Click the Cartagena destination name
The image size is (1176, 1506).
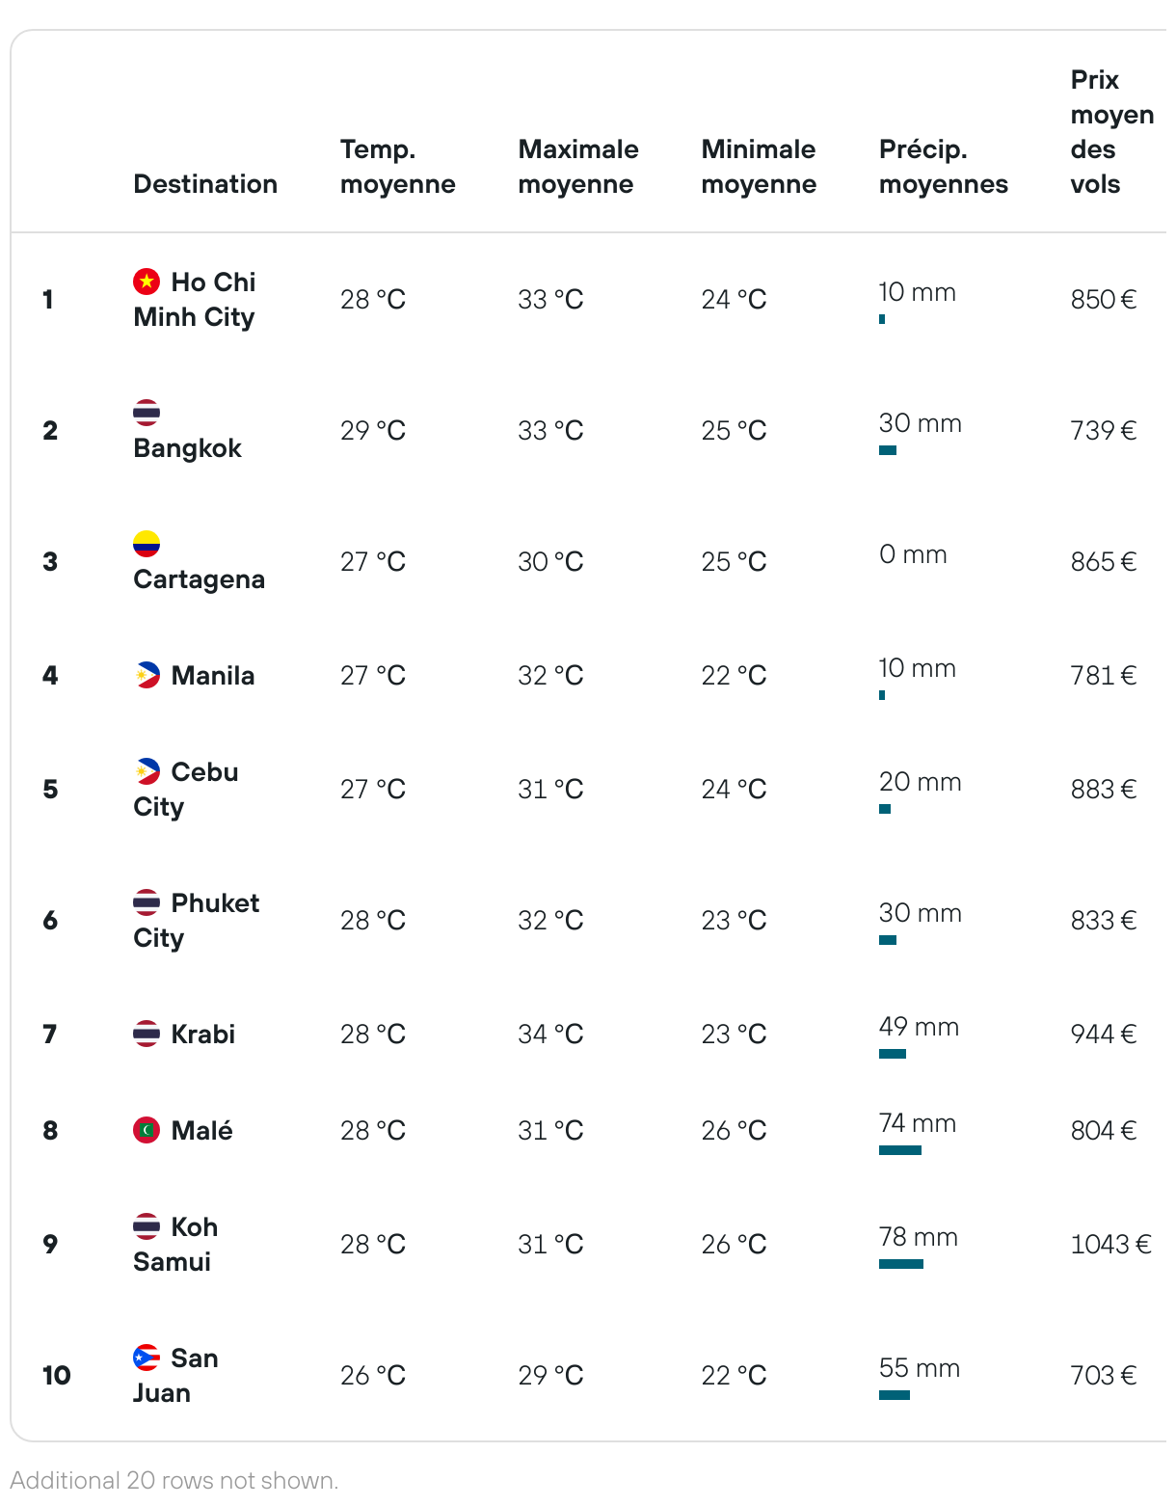pyautogui.click(x=200, y=579)
